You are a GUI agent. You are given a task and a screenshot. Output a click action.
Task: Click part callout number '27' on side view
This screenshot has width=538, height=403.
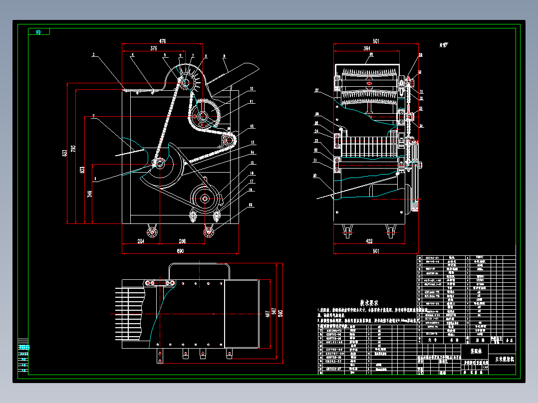click(x=317, y=91)
